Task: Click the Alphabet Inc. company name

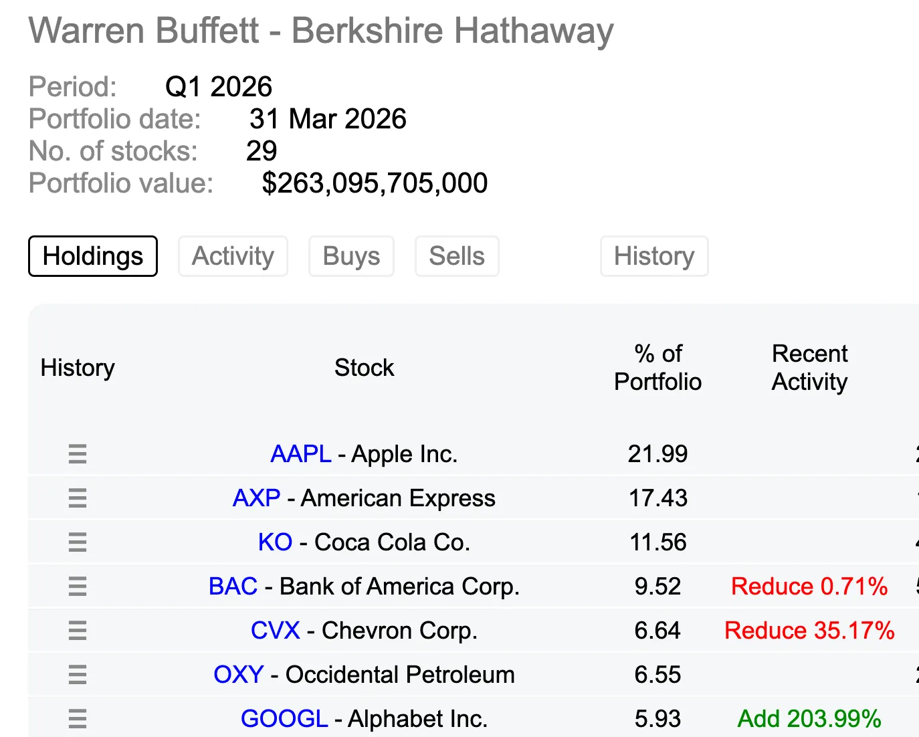Action: pos(418,719)
